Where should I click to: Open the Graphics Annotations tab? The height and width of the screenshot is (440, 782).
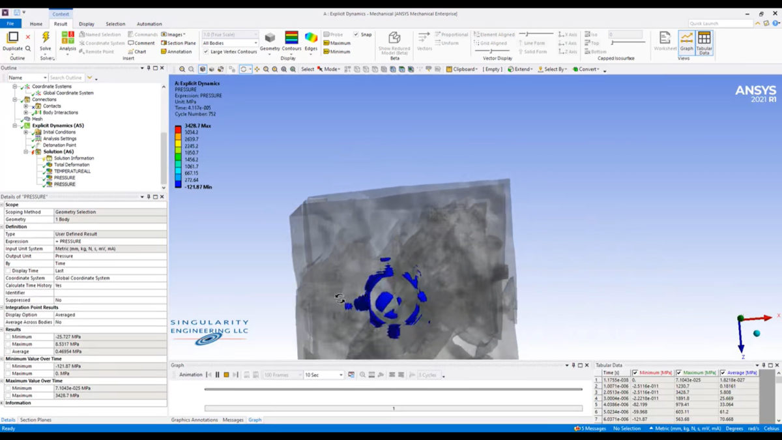click(194, 420)
